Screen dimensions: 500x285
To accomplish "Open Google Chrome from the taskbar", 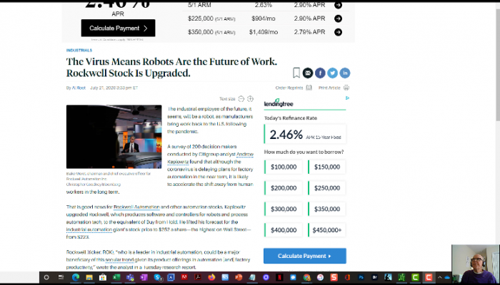I will click(307, 277).
